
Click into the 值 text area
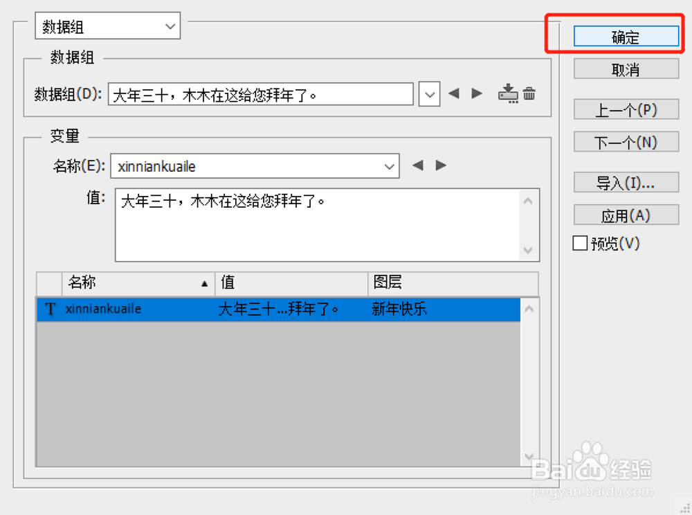pyautogui.click(x=318, y=225)
